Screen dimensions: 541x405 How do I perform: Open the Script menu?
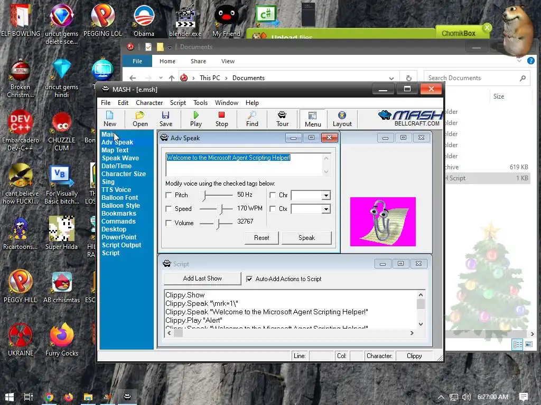click(x=178, y=103)
